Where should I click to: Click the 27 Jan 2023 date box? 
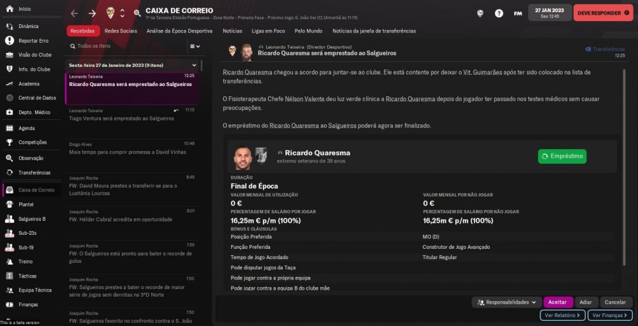549,13
